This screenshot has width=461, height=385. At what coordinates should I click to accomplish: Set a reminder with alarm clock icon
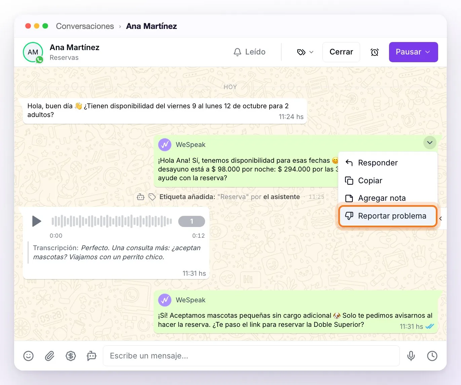pyautogui.click(x=375, y=52)
